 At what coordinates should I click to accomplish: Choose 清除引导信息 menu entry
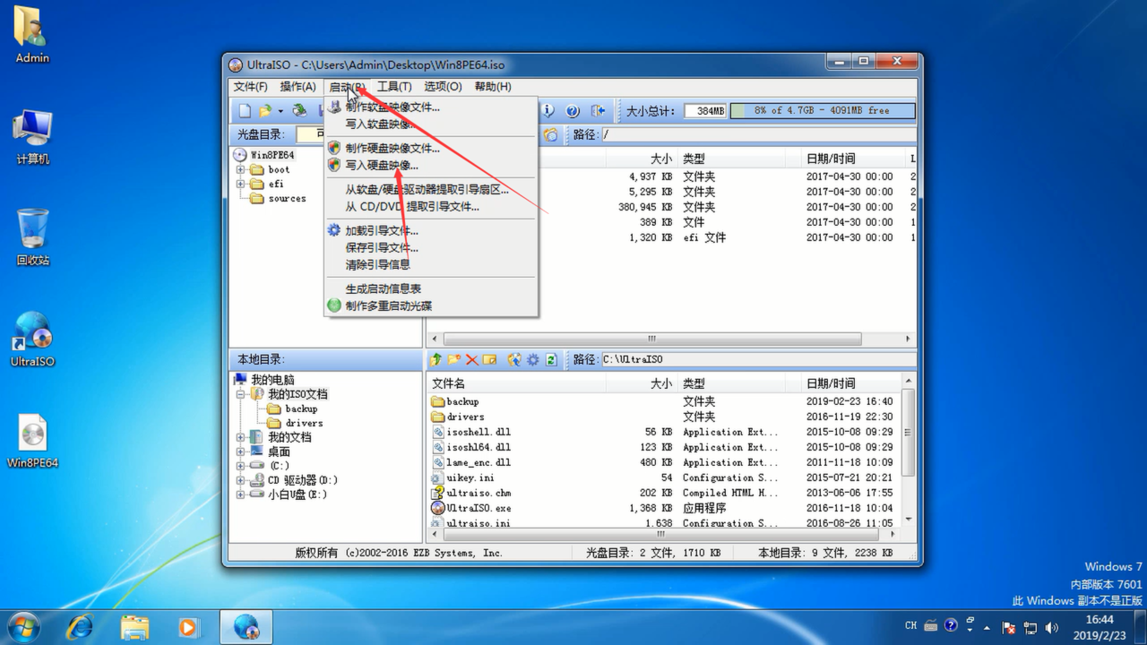(x=430, y=264)
